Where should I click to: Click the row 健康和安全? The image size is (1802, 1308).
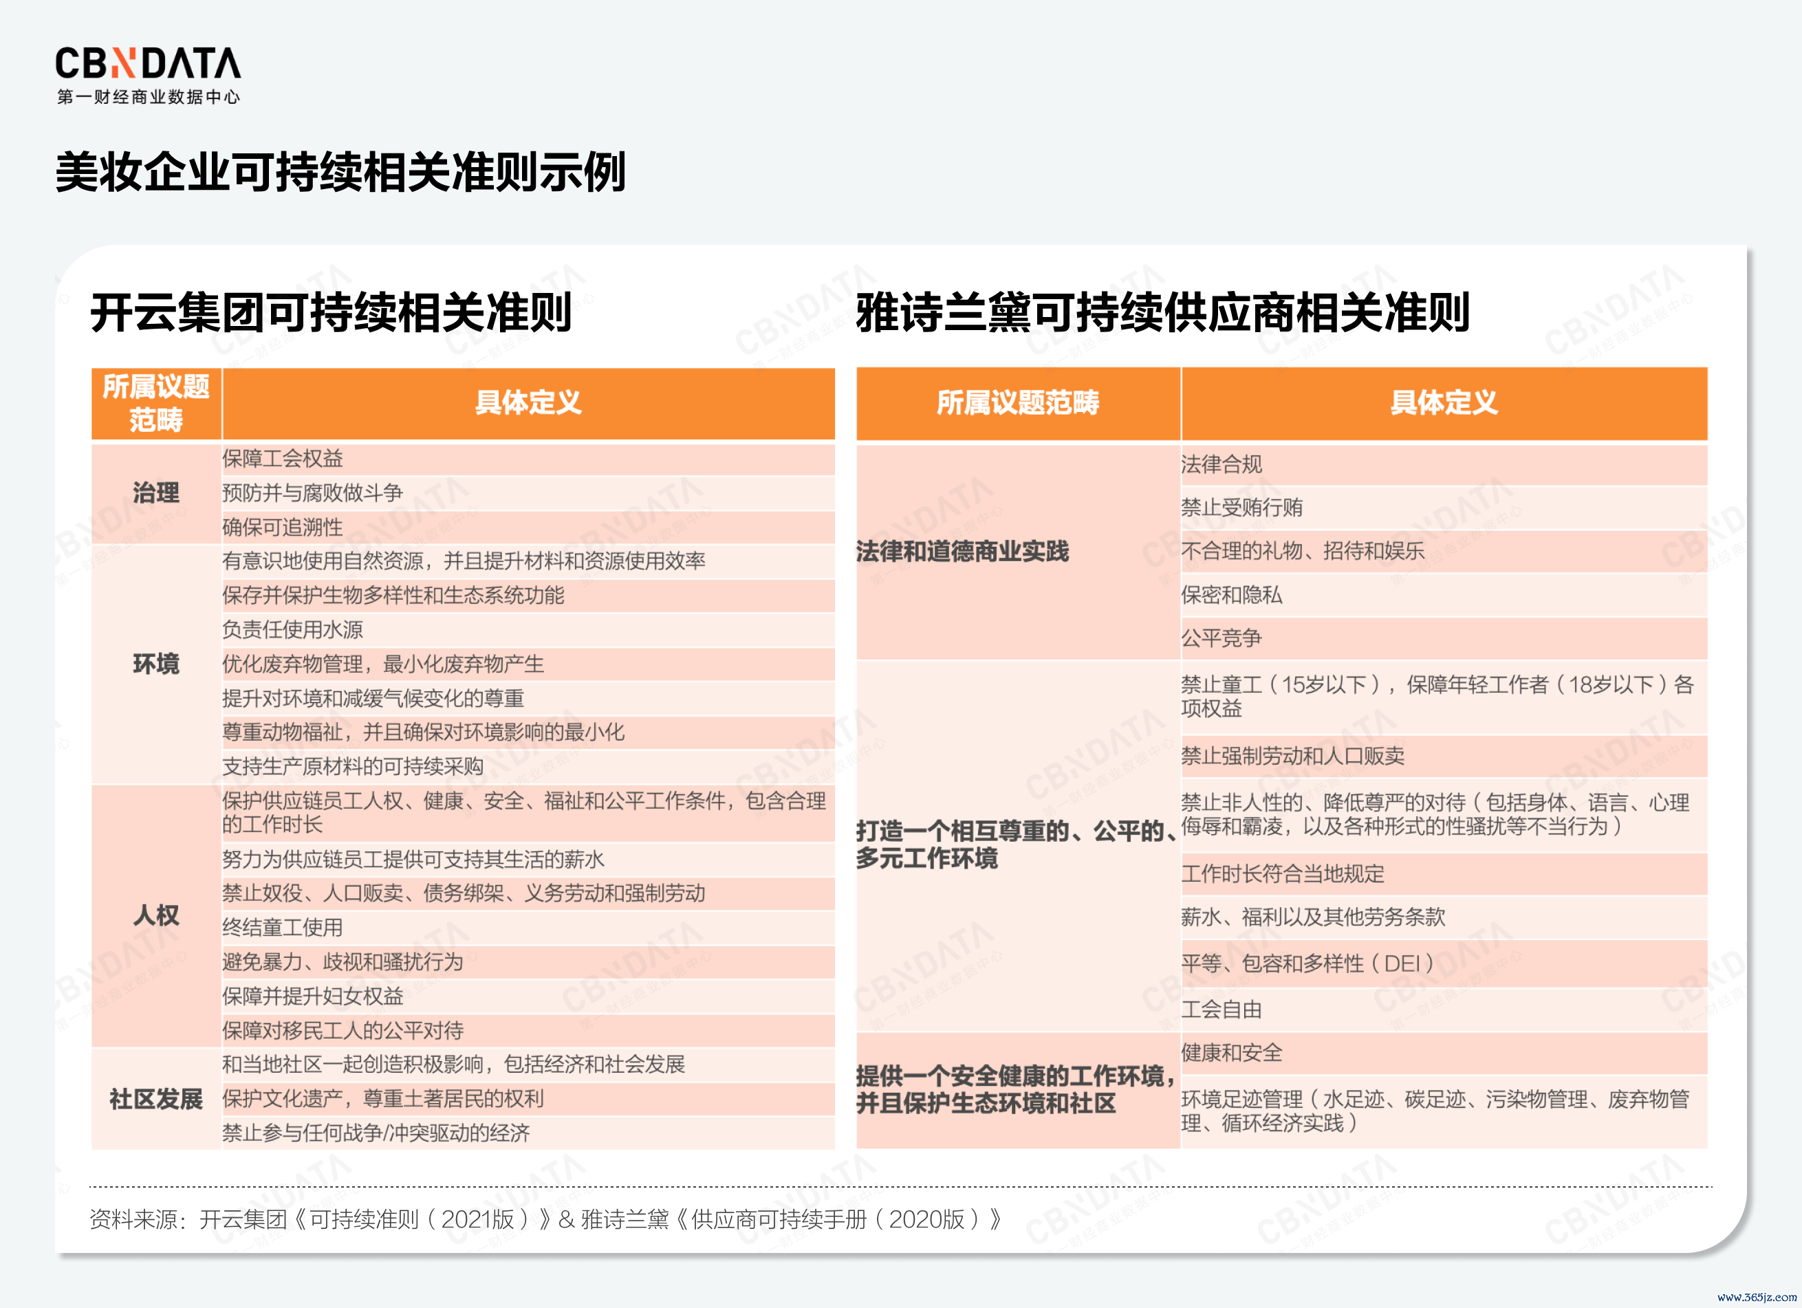coord(1232,1053)
